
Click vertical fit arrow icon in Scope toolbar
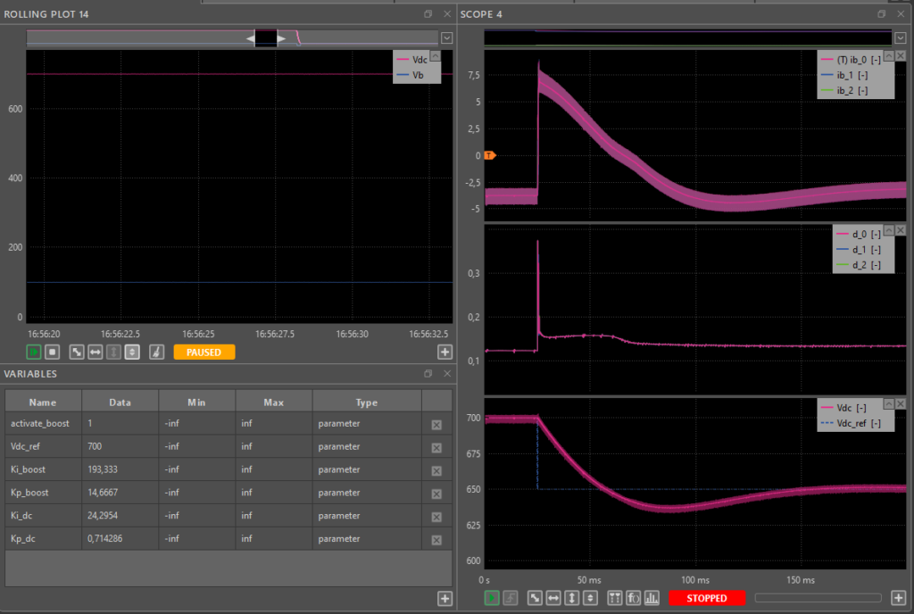click(571, 598)
